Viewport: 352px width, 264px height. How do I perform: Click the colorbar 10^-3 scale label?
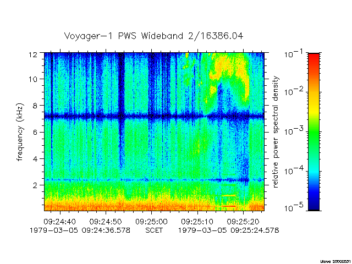[294, 131]
